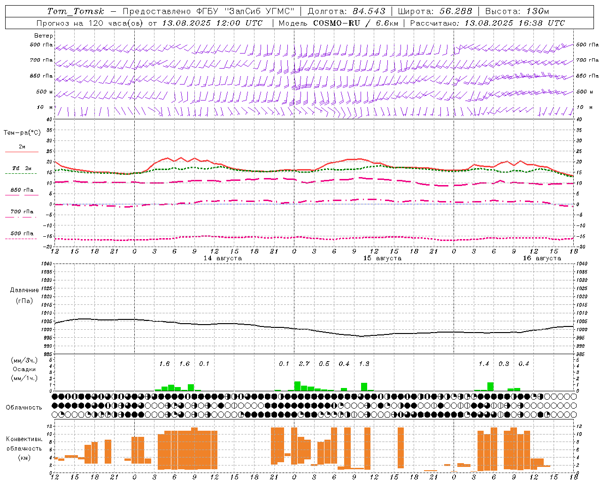Select the (мм/3ч.) precipitation unit label

(x=24, y=360)
